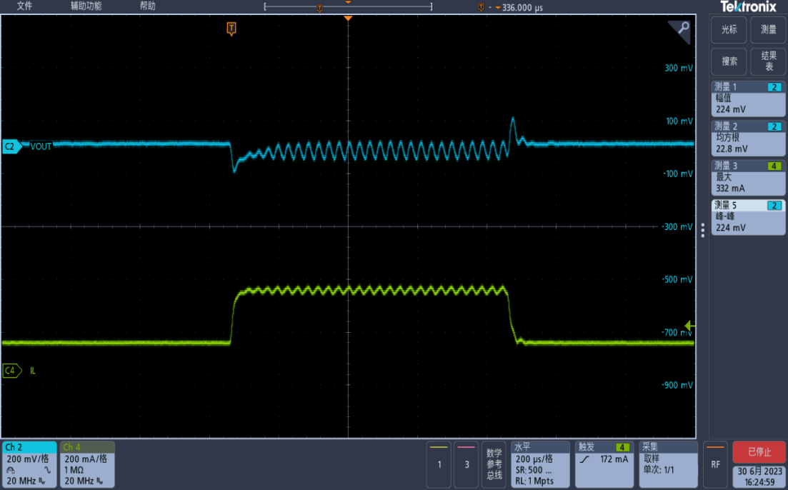This screenshot has width=788, height=490.
Task: Click the record view overview bar
Action: [x=348, y=6]
